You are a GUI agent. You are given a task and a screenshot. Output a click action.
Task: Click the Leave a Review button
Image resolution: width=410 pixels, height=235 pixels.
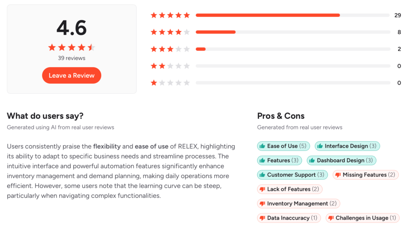71,75
